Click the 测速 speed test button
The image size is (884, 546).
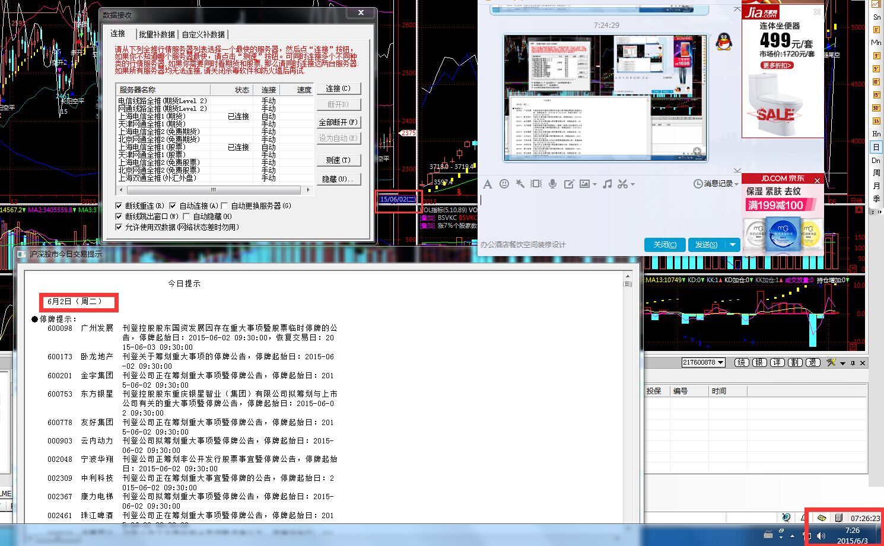[x=338, y=160]
